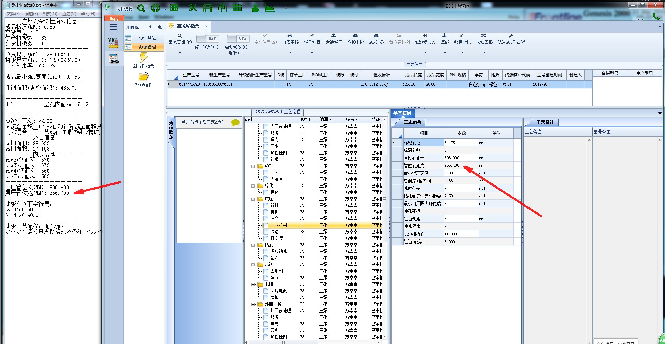Select the 系统 ribbon tab
Viewport: 665px width, 344px height.
pyautogui.click(x=114, y=18)
